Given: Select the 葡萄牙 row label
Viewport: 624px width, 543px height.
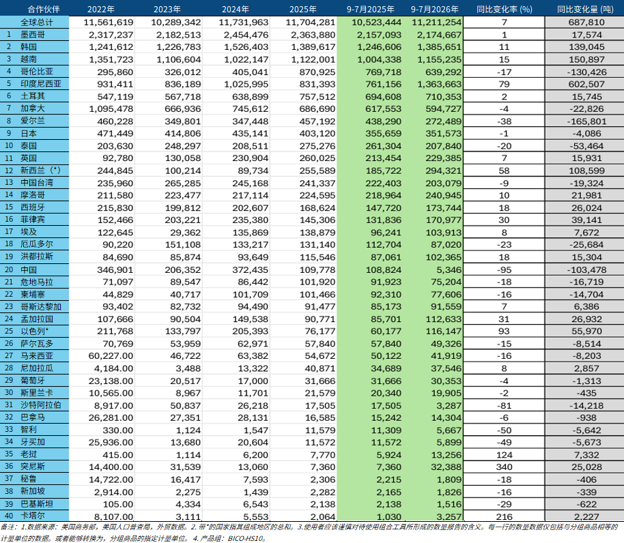Looking at the screenshot, I should coord(33,381).
